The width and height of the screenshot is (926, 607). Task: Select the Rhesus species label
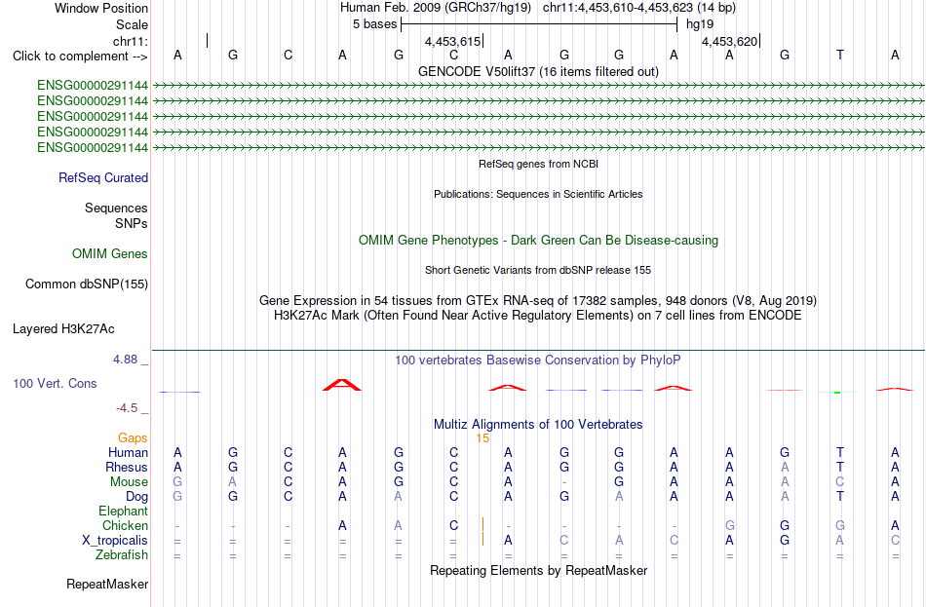[127, 467]
